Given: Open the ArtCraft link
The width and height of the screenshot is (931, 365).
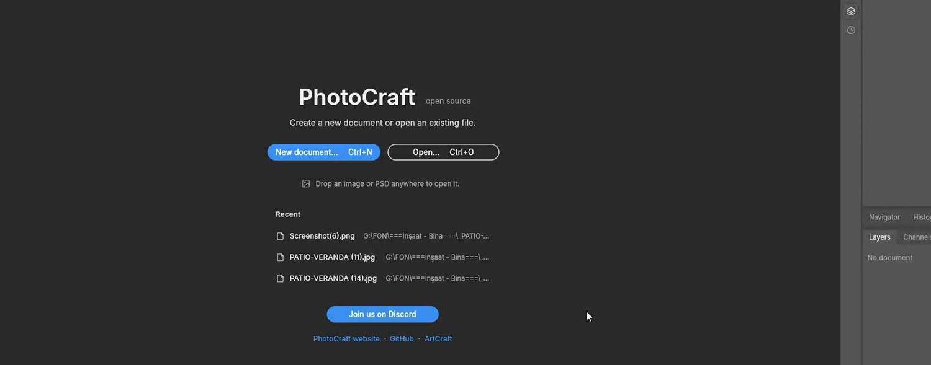Looking at the screenshot, I should (438, 339).
